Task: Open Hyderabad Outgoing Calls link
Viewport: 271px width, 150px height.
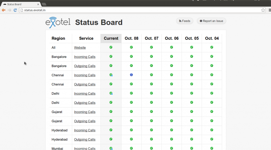Action: (x=85, y=139)
